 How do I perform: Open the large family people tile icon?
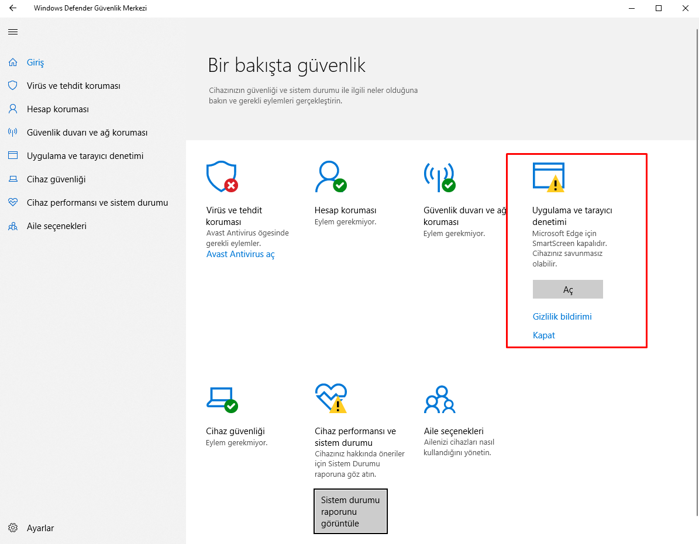[440, 399]
